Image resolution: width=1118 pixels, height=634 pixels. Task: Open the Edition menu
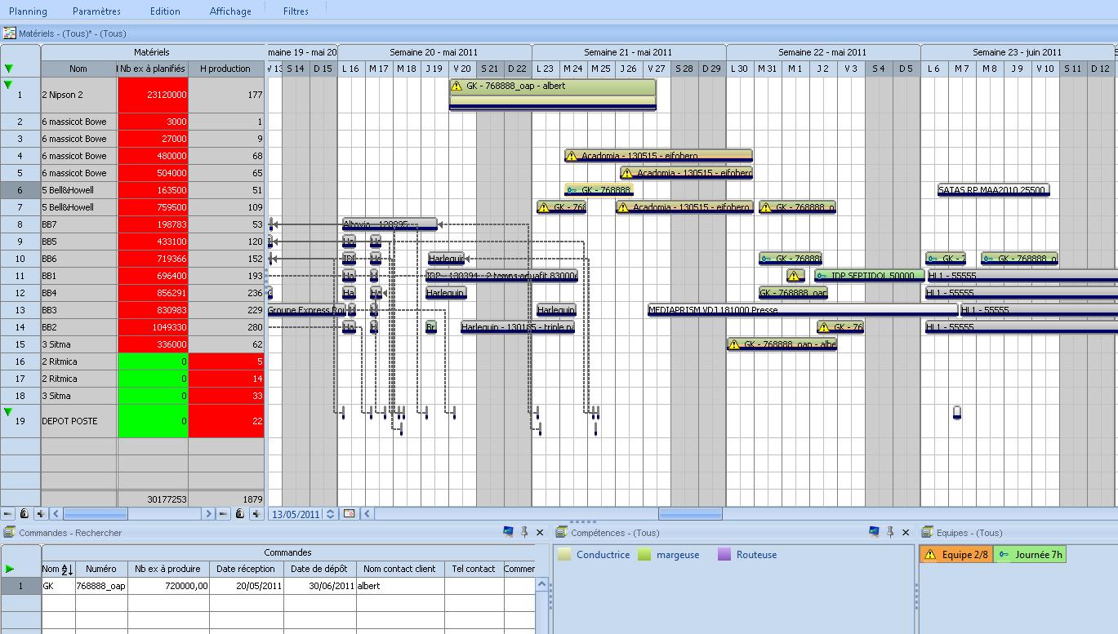click(165, 11)
